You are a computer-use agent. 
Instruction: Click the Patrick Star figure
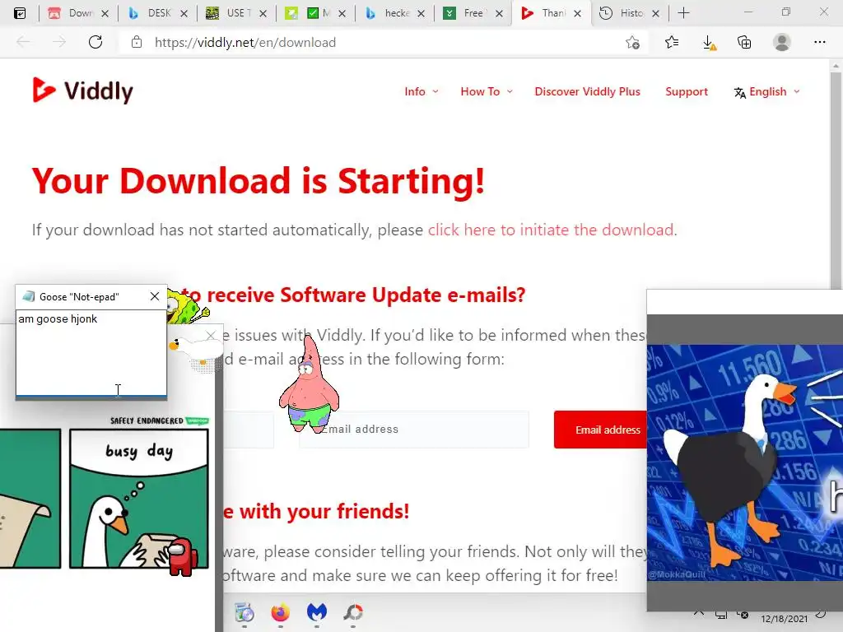pyautogui.click(x=310, y=385)
